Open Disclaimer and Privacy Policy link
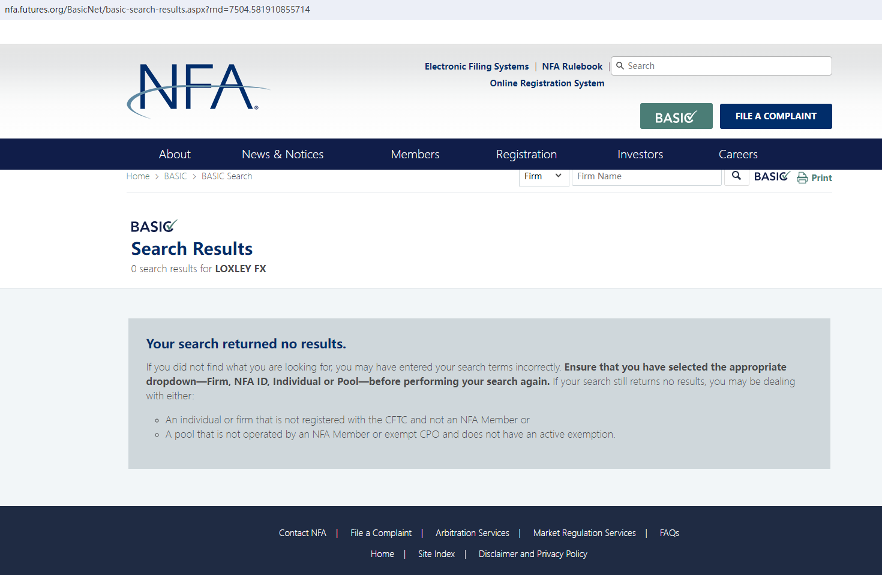Viewport: 882px width, 575px height. click(533, 554)
